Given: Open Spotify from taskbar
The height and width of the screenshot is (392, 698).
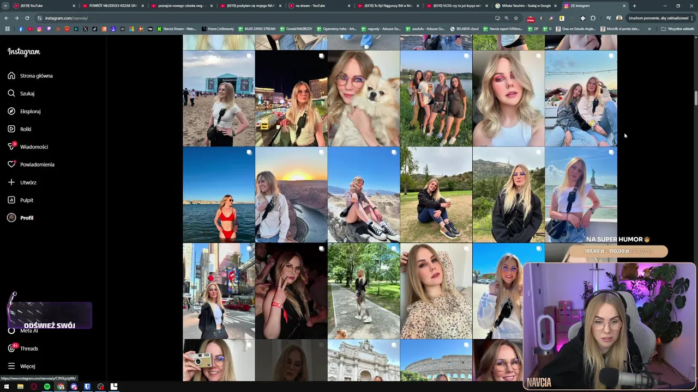Looking at the screenshot, I should tap(47, 387).
